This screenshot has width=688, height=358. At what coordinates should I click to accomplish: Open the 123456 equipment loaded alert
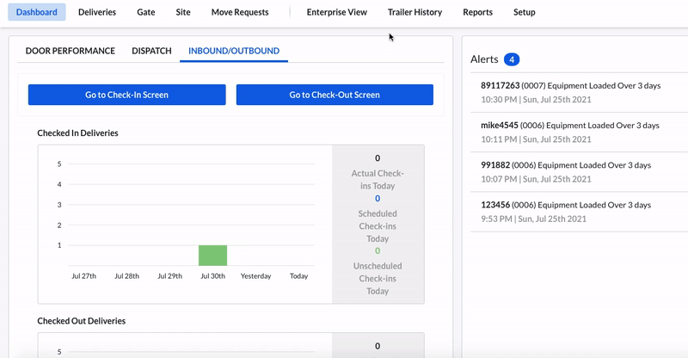(565, 212)
